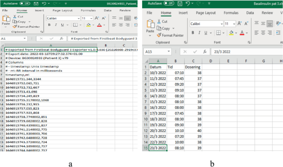Select the Dosering header cell

tap(193, 67)
